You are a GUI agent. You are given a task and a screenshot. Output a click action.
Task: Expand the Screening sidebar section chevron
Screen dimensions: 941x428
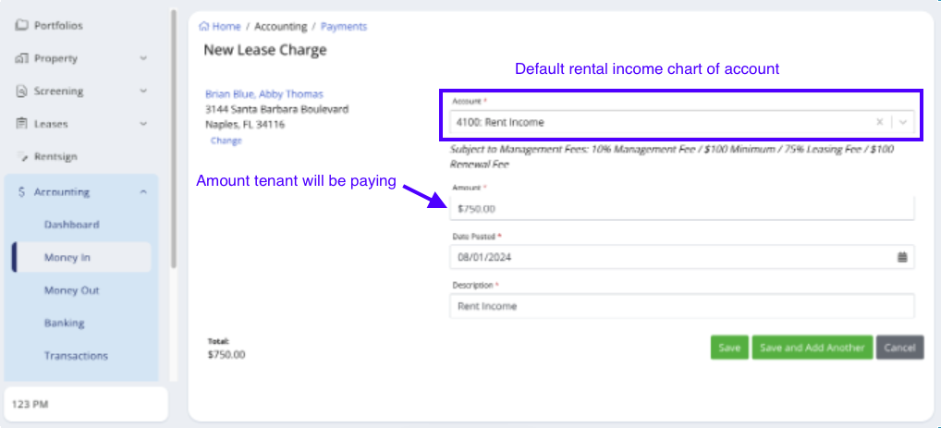coord(143,92)
